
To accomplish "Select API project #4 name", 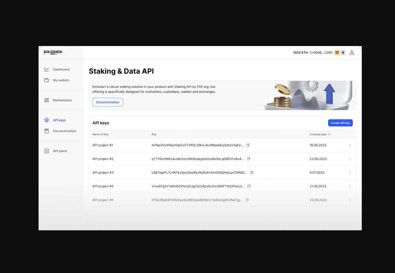I will (x=103, y=186).
